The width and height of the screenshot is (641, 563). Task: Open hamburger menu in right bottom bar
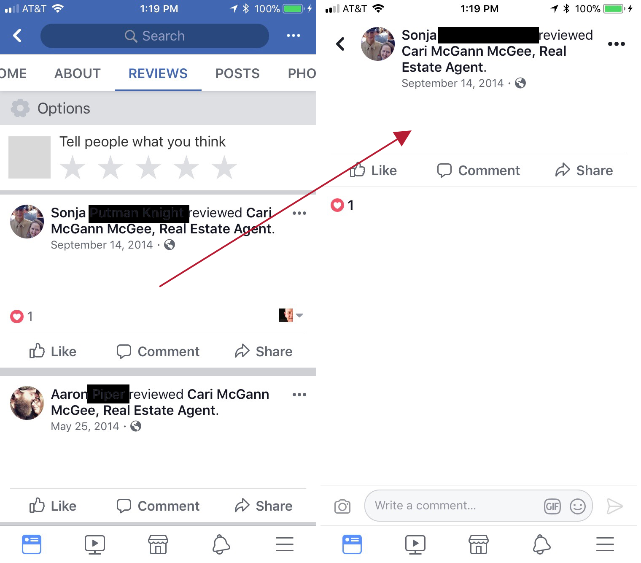[605, 544]
